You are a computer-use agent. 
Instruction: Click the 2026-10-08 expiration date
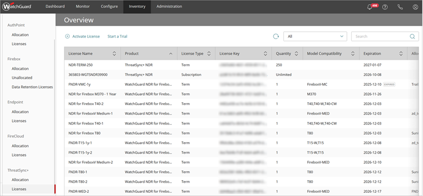[x=372, y=74]
